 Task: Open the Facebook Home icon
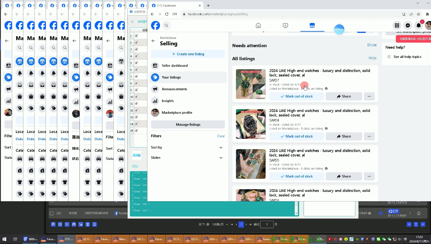pos(258,25)
